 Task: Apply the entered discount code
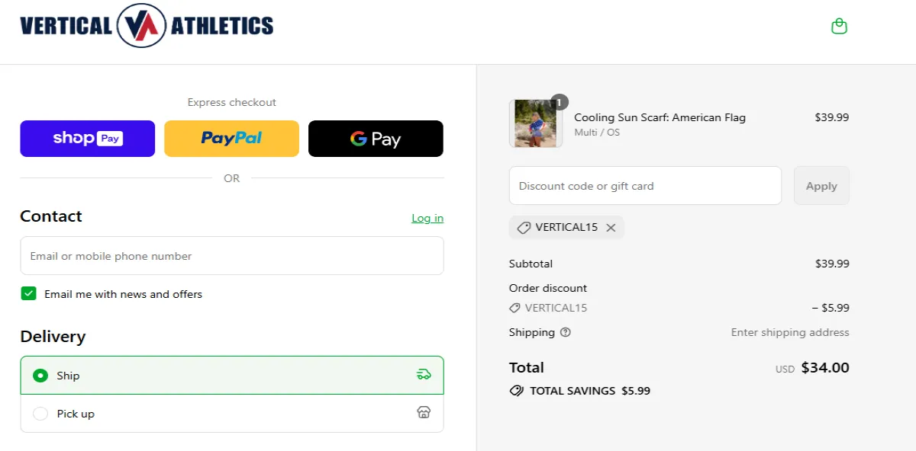click(x=821, y=185)
